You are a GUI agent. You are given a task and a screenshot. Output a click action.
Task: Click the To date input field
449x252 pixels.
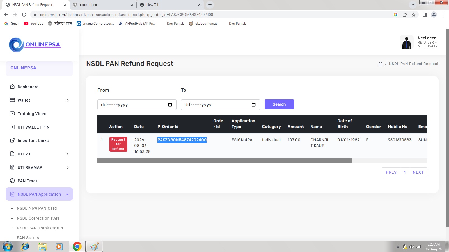[221, 105]
